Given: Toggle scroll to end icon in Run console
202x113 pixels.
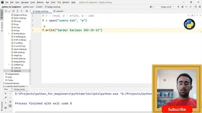Looking at the screenshot, I should (x=10, y=106).
